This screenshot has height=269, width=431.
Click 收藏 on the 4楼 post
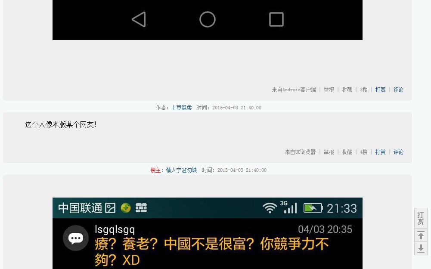point(347,152)
